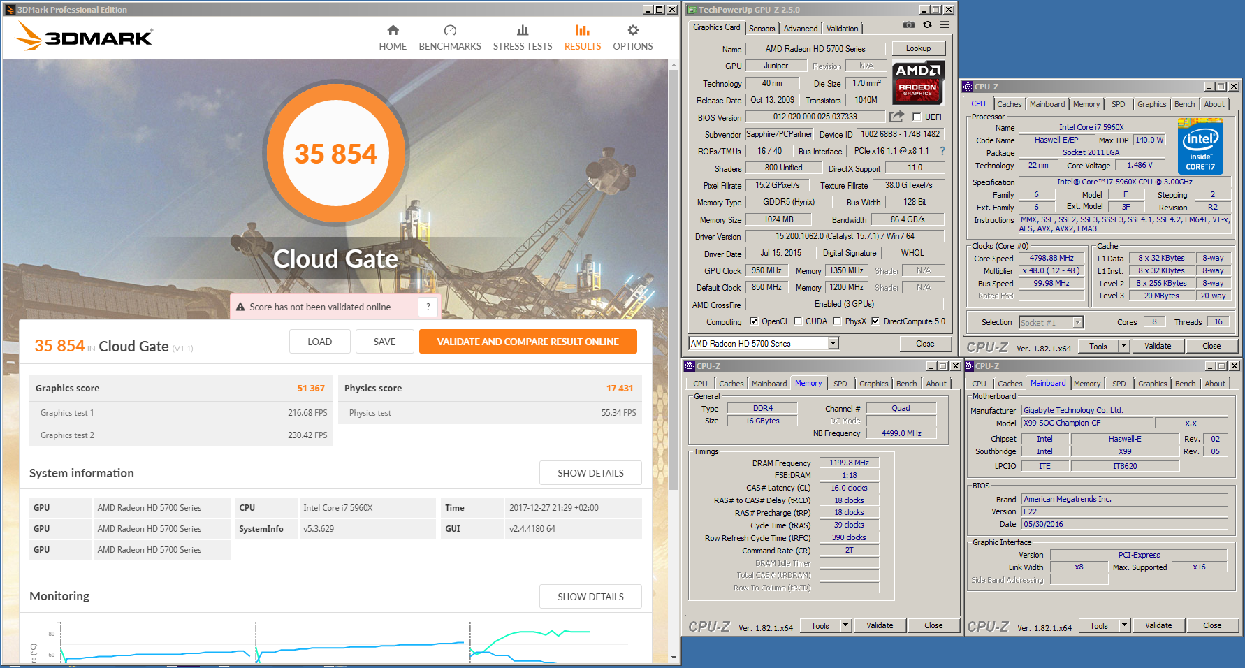Select the RESULTS bar chart icon
This screenshot has height=668, width=1245.
(x=583, y=30)
